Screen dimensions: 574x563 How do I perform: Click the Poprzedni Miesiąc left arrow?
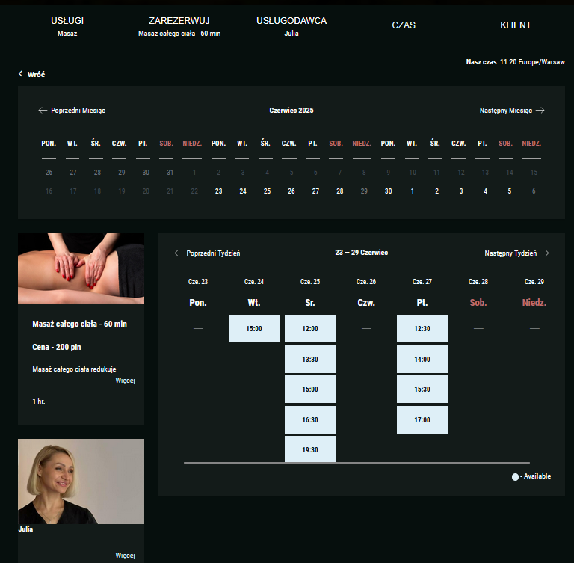click(x=43, y=110)
